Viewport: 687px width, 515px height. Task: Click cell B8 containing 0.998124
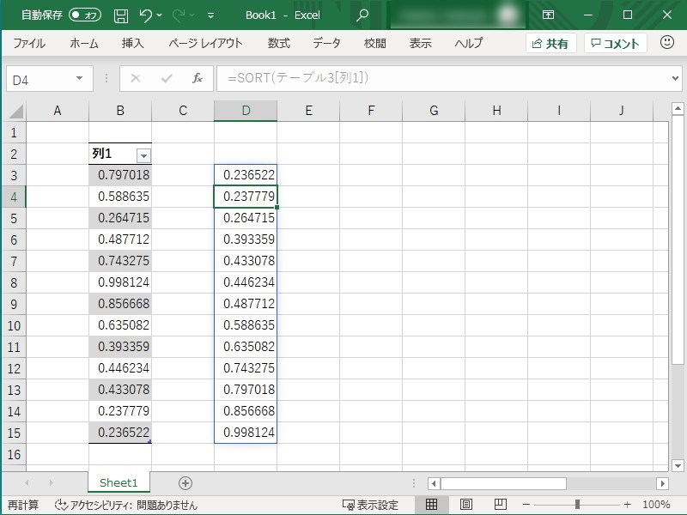pyautogui.click(x=120, y=282)
